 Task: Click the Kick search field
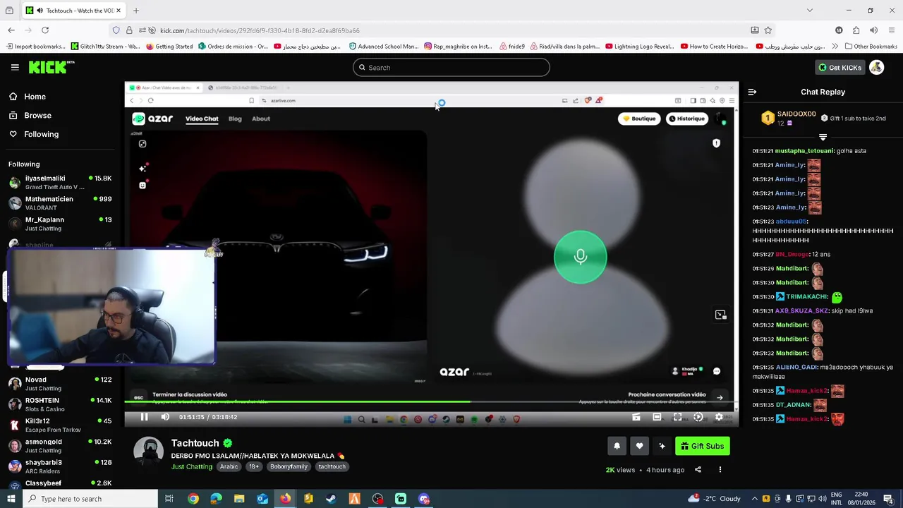tap(451, 68)
